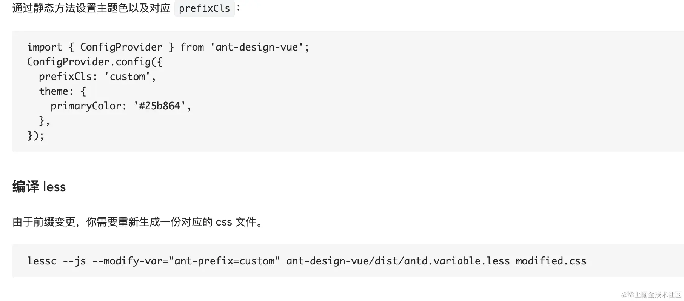Screen dimensions: 684x301
Task: Click the "ConfigProvider.config({" code line
Action: 95,62
